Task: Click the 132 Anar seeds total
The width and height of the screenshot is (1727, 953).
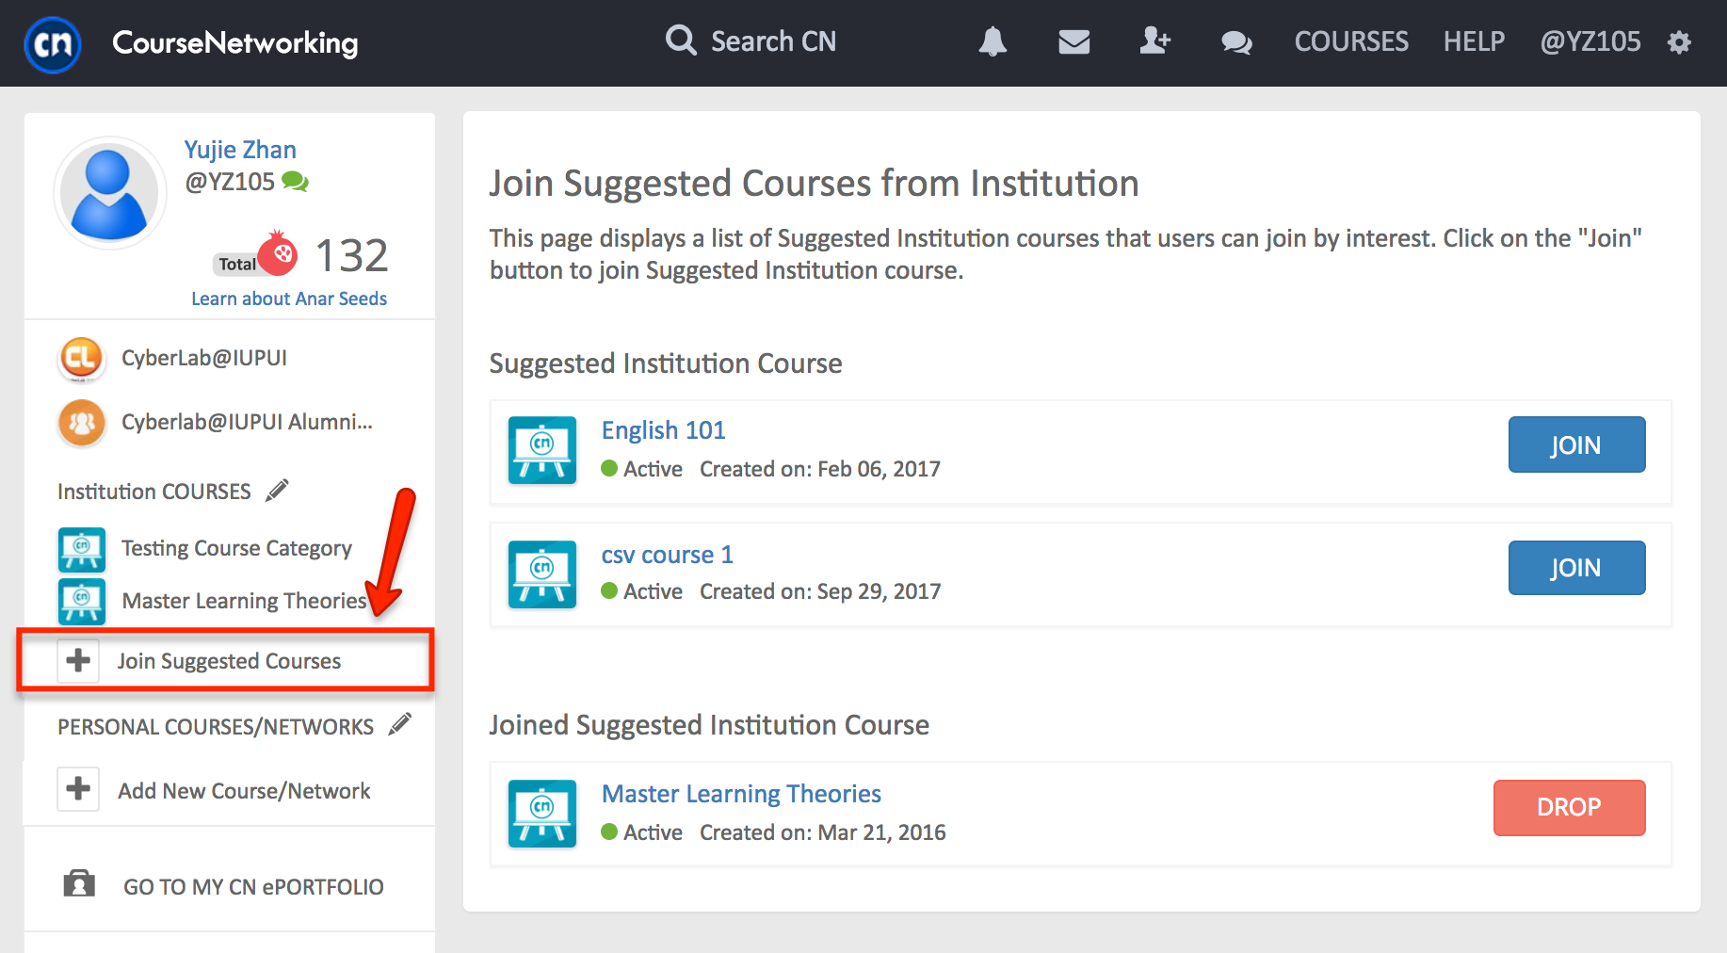Action: click(x=351, y=255)
